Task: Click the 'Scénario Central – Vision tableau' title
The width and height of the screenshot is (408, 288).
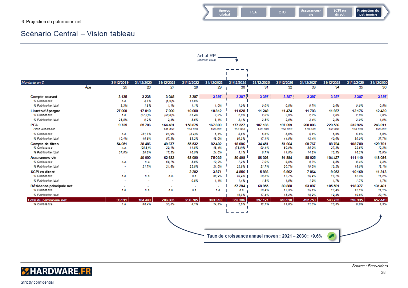Action: [78, 34]
